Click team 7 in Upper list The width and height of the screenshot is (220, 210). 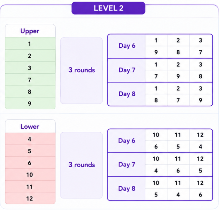[30, 79]
